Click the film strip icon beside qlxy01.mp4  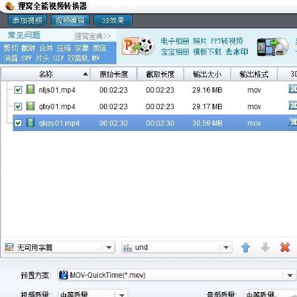coord(30,106)
